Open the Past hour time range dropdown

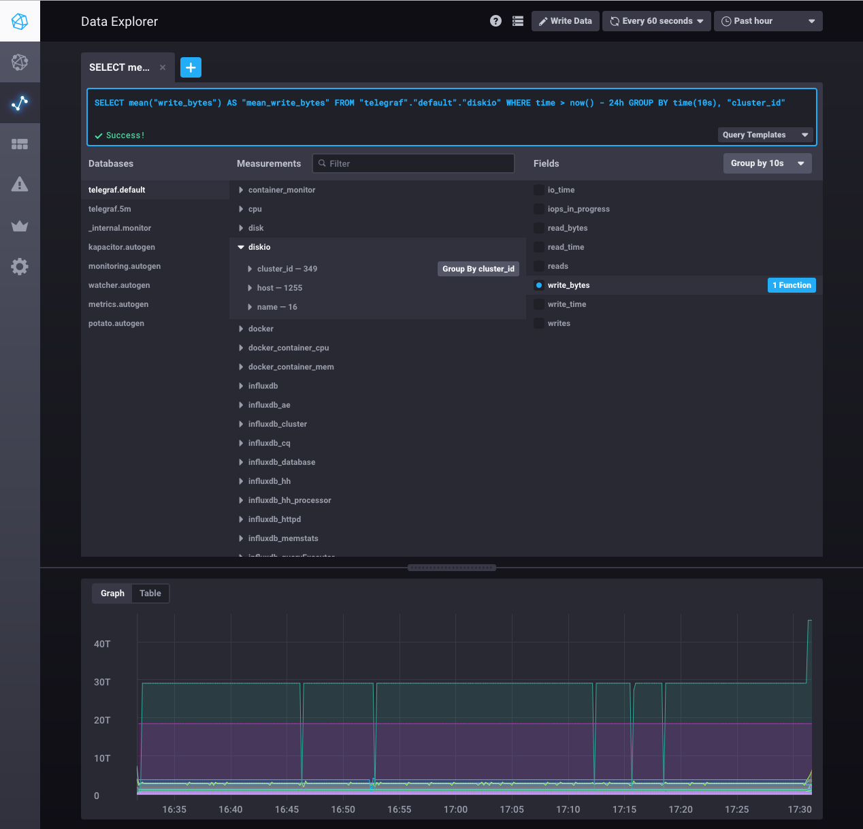click(x=768, y=21)
